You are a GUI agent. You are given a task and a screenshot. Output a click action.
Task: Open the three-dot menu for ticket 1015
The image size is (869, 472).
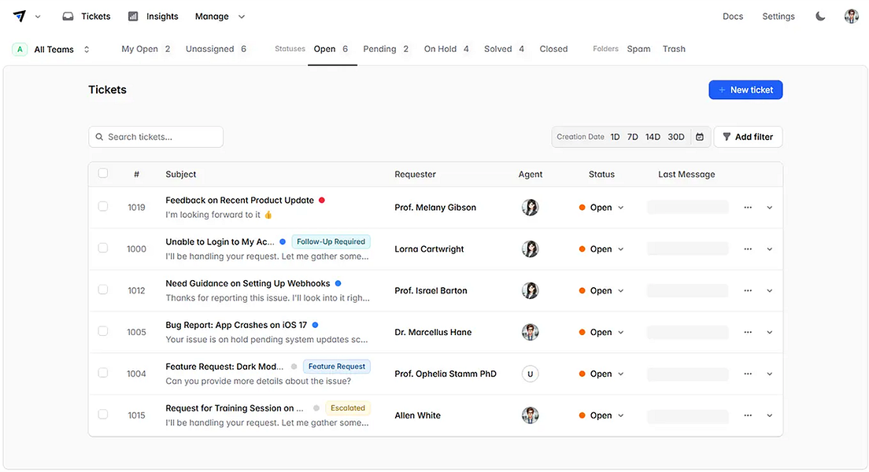(x=748, y=415)
